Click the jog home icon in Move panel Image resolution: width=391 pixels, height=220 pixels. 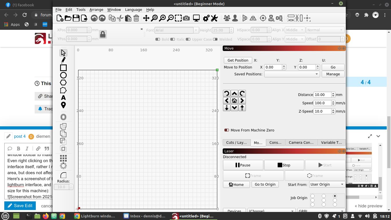tap(234, 101)
